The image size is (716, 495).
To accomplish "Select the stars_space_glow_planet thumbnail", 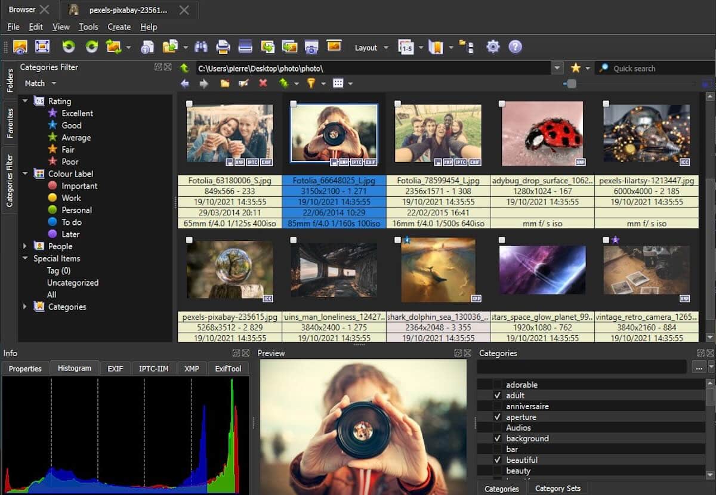I will pos(542,270).
